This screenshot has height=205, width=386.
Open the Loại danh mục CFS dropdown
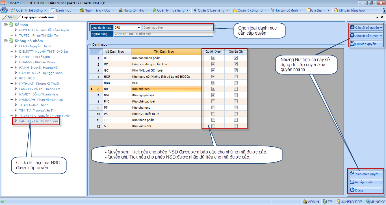(x=139, y=28)
